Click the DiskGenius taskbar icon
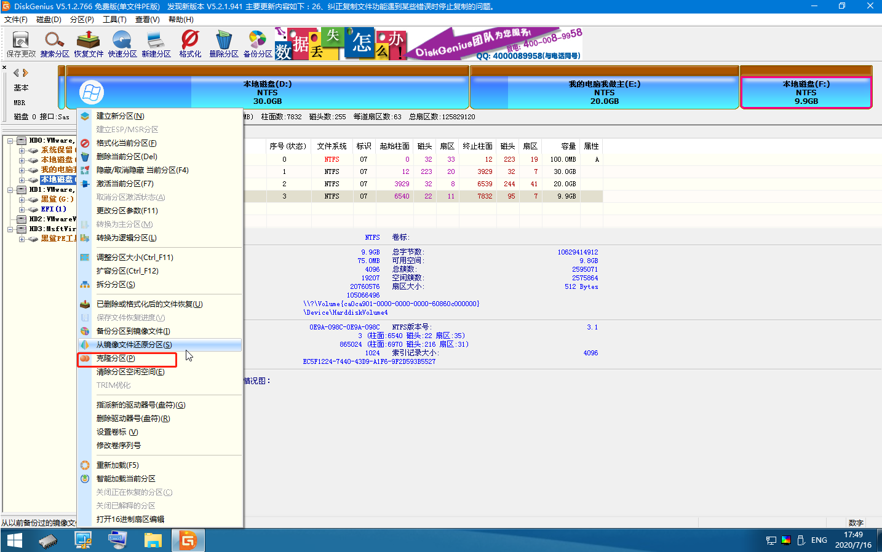The image size is (882, 552). click(188, 540)
